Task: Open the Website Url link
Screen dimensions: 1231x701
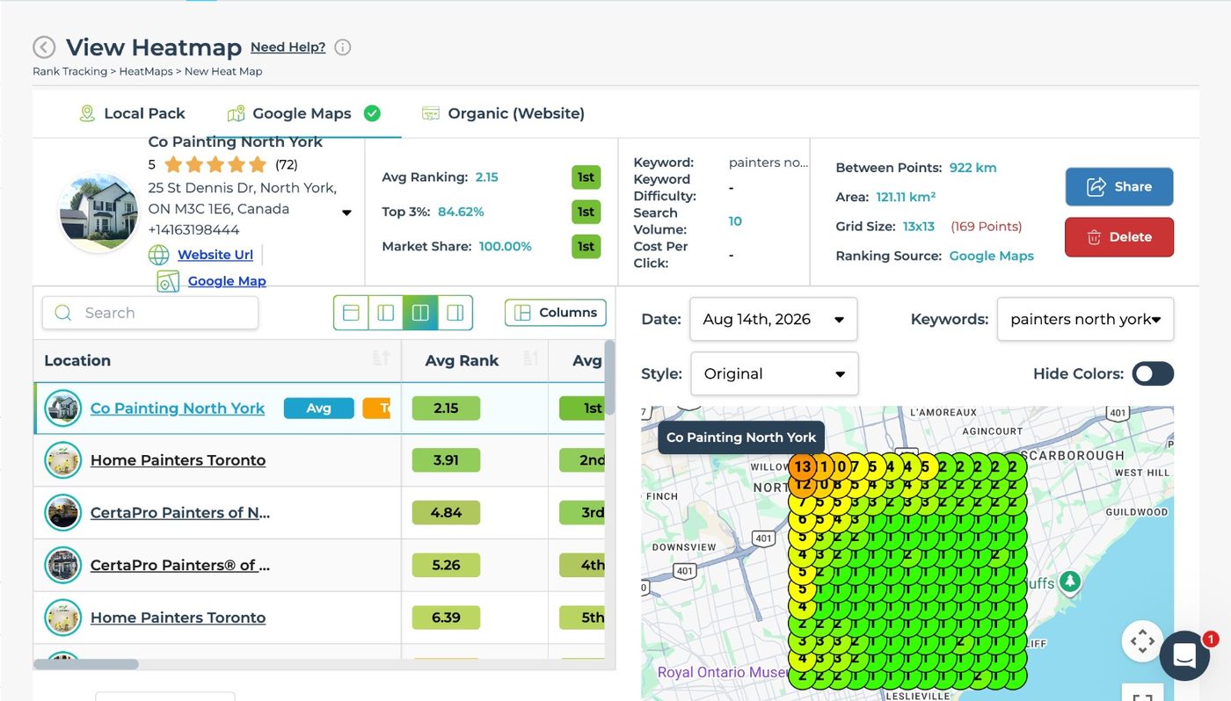Action: click(x=215, y=255)
